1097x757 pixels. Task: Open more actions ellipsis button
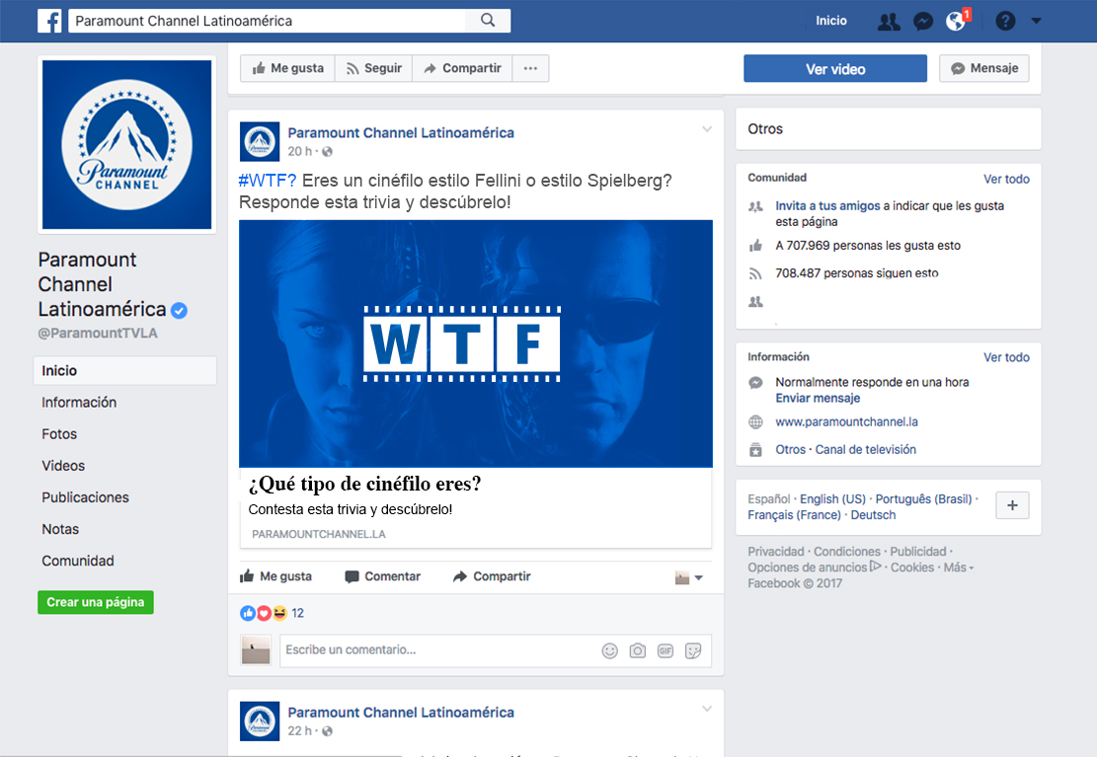pos(530,68)
